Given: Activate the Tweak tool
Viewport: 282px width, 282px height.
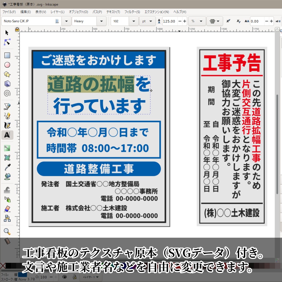Looking at the screenshot, I should (x=7, y=190).
